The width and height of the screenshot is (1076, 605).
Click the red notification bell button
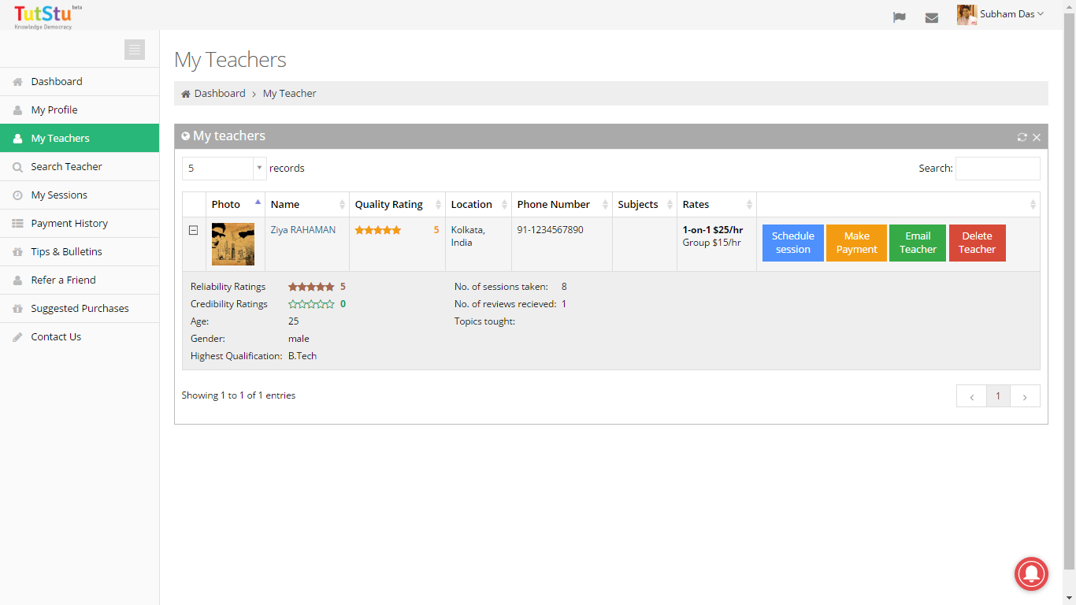point(1031,573)
